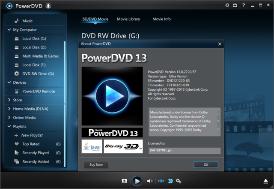The height and width of the screenshot is (189, 274).
Task: Click the sidebar vertical scrollbar
Action: [65, 104]
